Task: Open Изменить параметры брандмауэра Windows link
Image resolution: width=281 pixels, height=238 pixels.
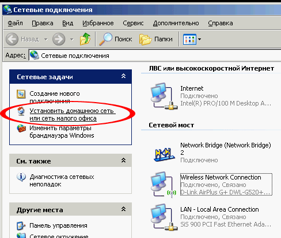Action: click(x=62, y=132)
